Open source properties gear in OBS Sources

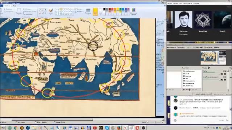pyautogui.click(x=189, y=90)
